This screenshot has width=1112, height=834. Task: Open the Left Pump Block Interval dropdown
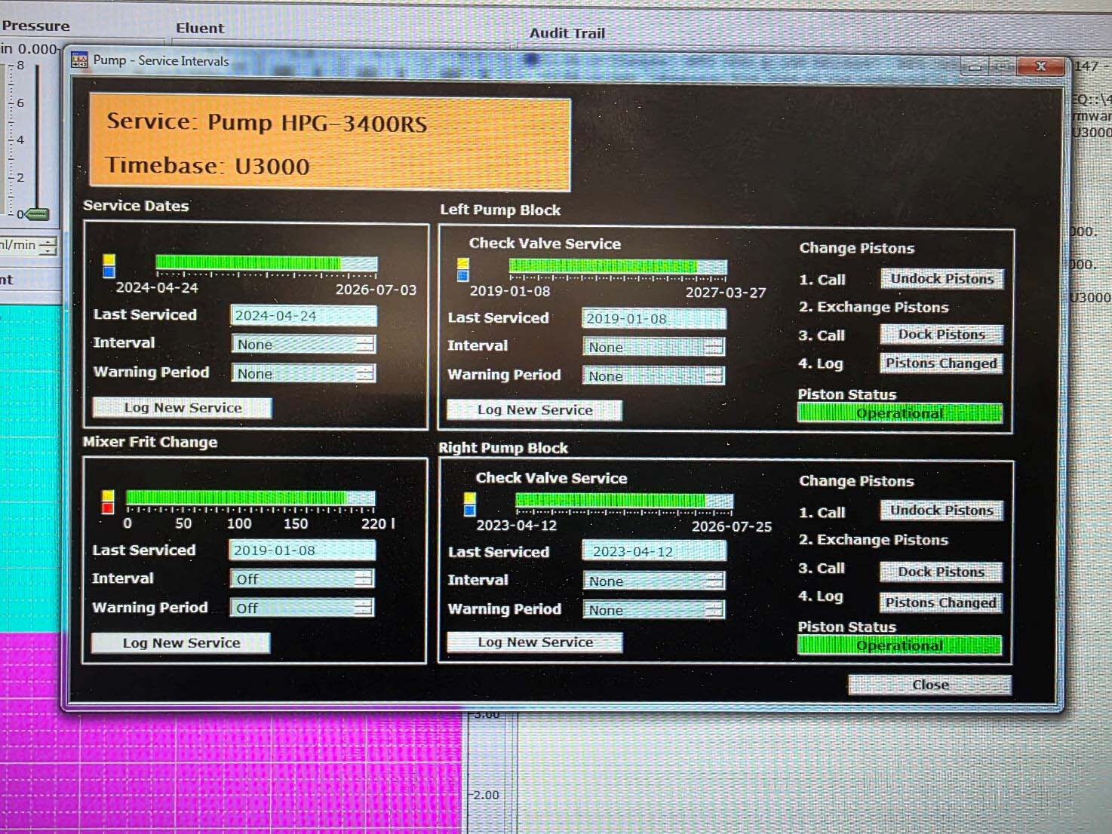tap(653, 347)
